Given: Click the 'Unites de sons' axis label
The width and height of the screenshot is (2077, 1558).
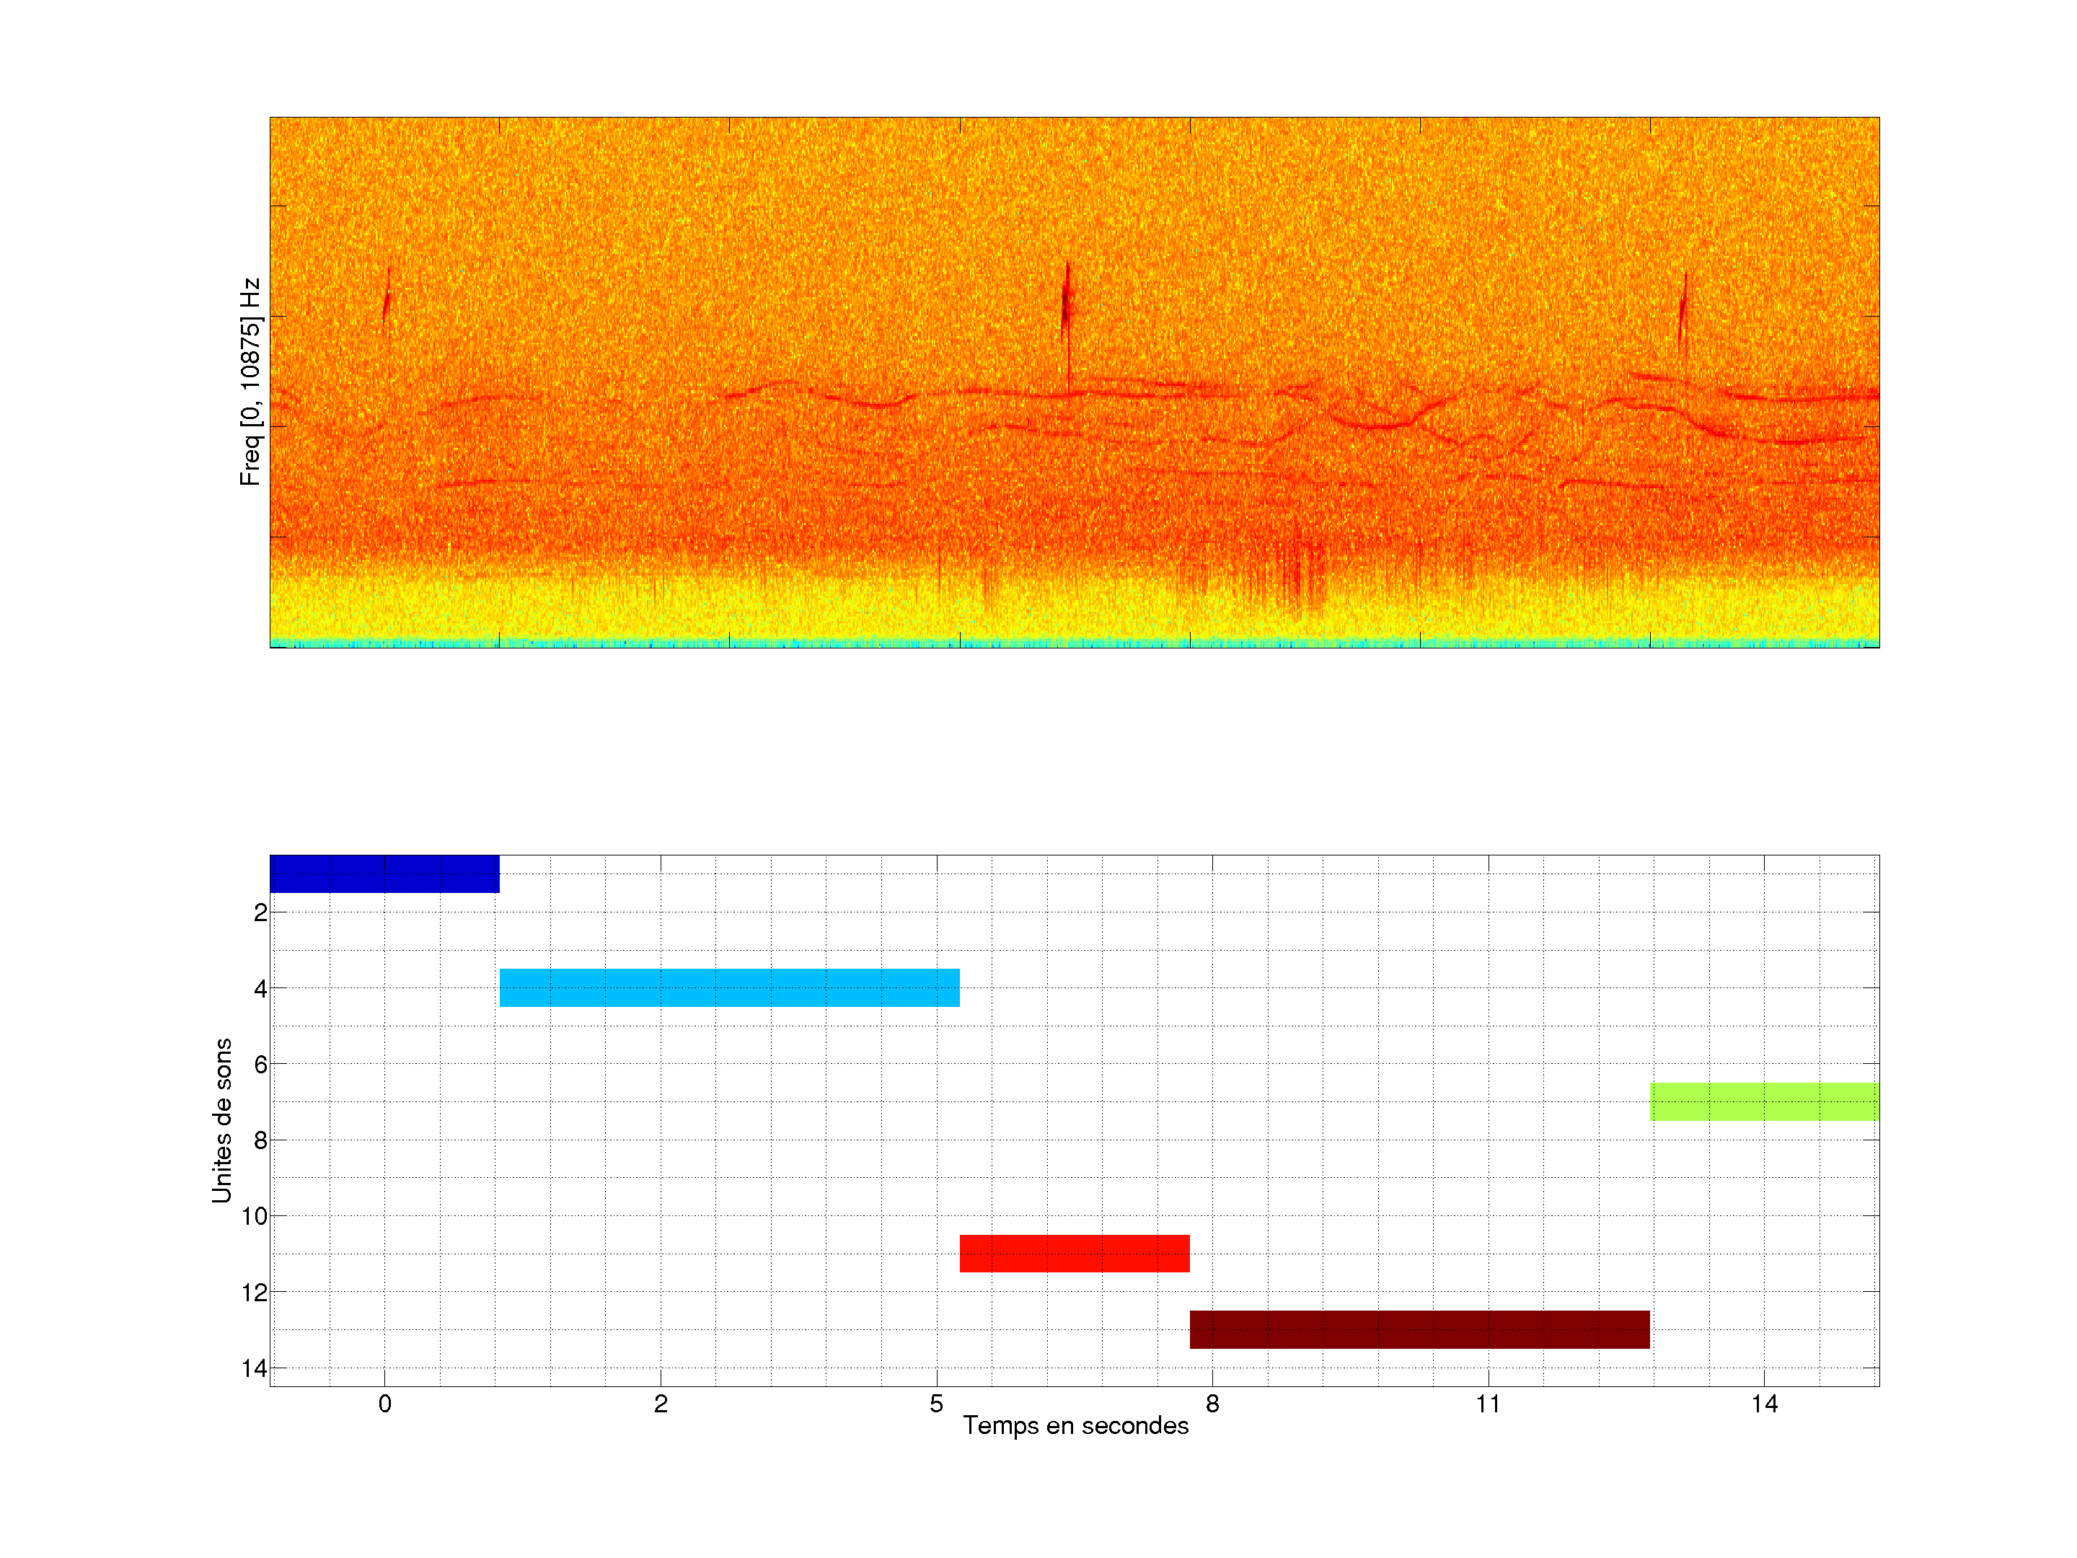Looking at the screenshot, I should click(223, 1120).
